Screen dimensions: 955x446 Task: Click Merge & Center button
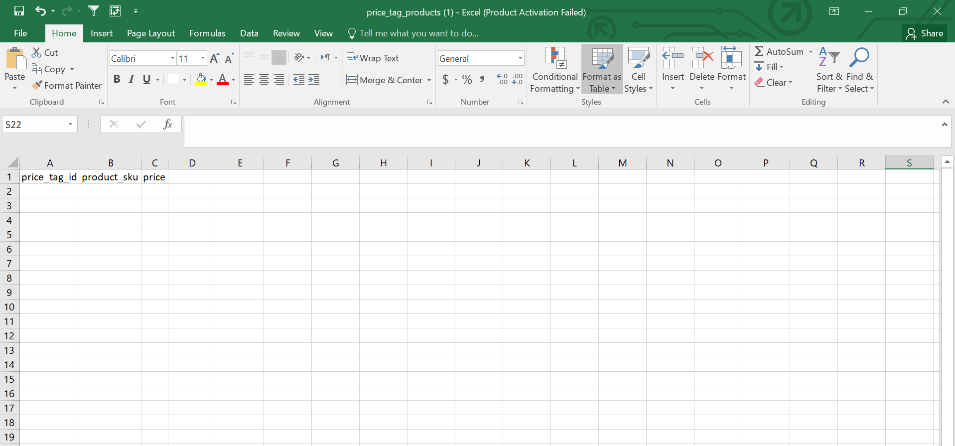click(x=385, y=80)
